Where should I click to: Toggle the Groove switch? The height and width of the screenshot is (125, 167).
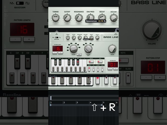pyautogui.click(x=91, y=62)
